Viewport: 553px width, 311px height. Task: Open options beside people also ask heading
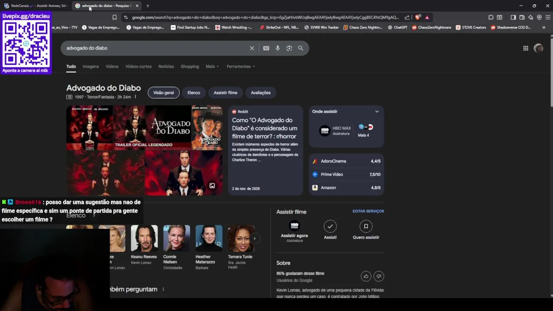click(x=163, y=289)
